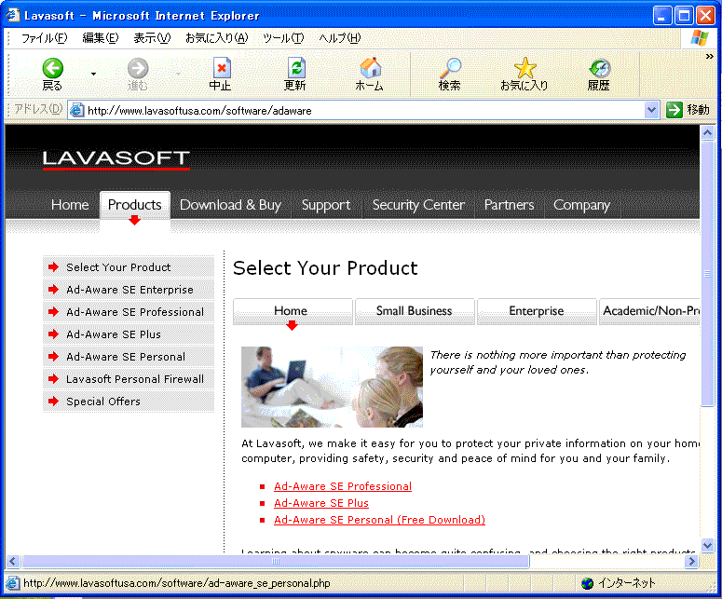Click red arrow beside Special Offers

[53, 401]
